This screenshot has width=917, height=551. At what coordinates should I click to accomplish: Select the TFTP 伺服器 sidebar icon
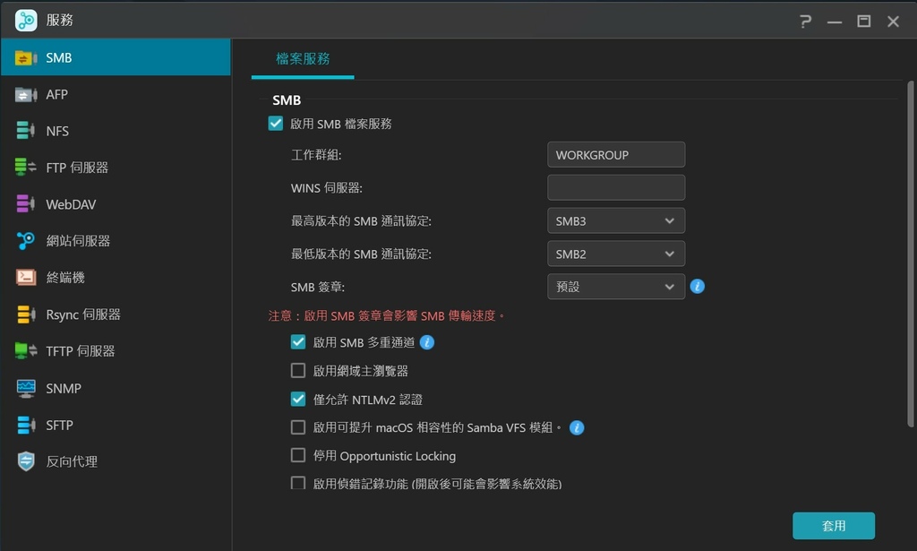pyautogui.click(x=26, y=351)
